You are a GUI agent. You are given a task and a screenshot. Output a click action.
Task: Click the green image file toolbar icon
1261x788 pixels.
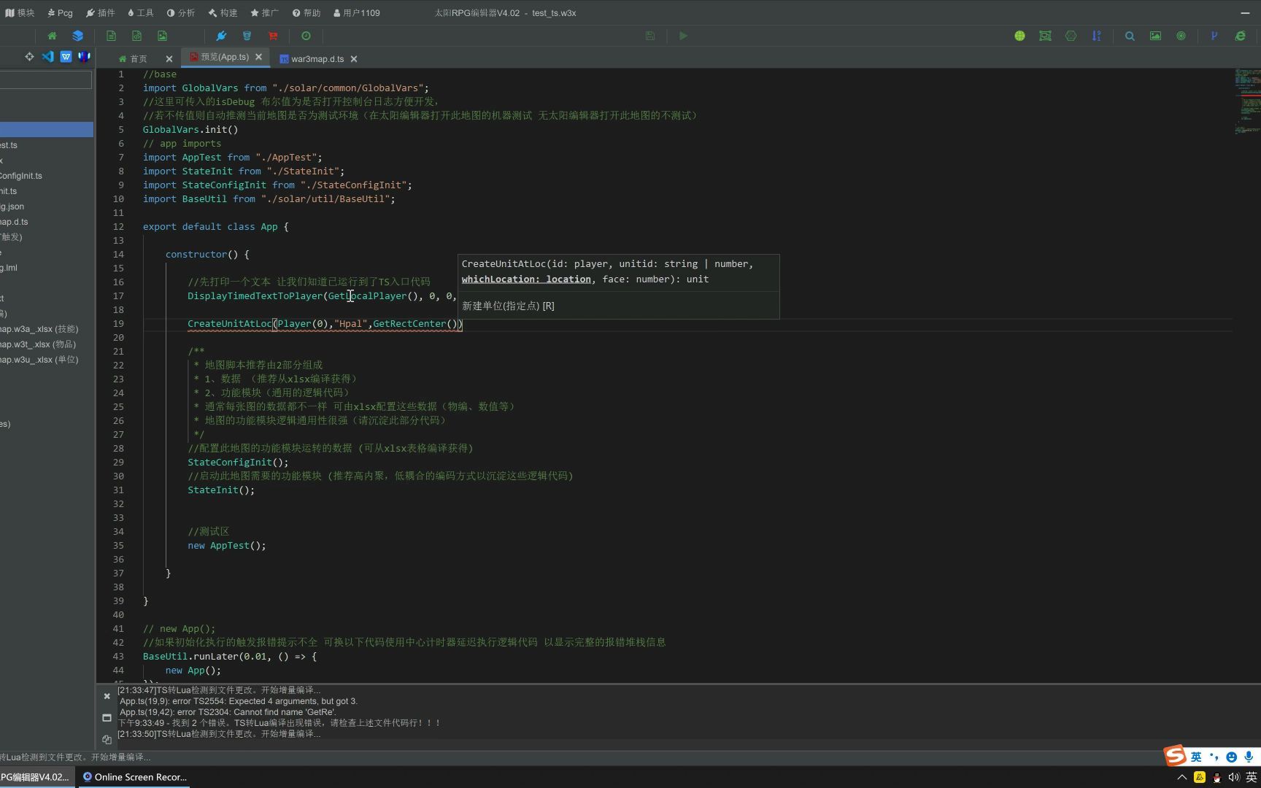coord(162,36)
